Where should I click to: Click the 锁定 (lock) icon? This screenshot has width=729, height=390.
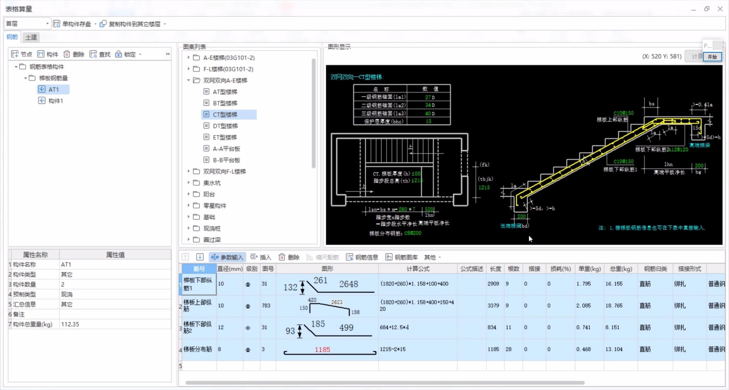pyautogui.click(x=119, y=54)
